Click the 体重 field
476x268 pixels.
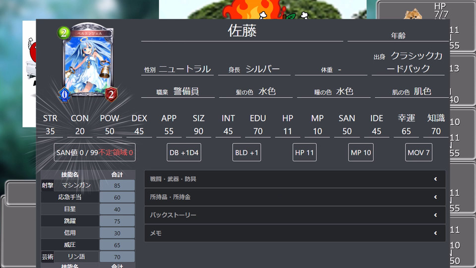(x=331, y=69)
